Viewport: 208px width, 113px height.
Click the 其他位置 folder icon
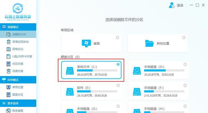(149, 43)
